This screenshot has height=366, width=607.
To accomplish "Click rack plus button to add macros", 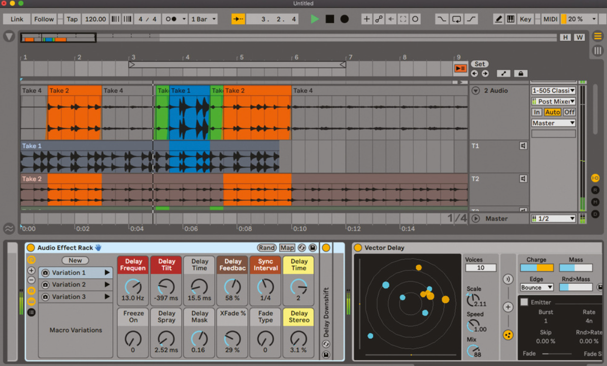I will 31,271.
